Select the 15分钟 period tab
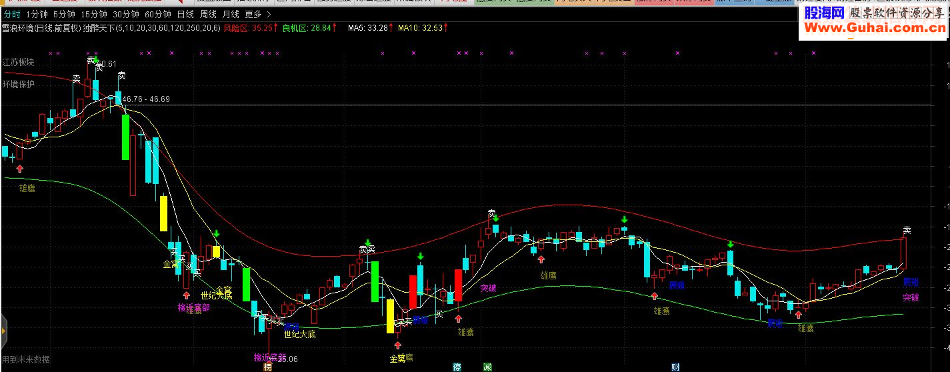950x372 pixels. (x=94, y=14)
